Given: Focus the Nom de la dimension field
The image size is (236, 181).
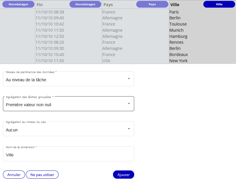Looking at the screenshot, I should [x=68, y=155].
